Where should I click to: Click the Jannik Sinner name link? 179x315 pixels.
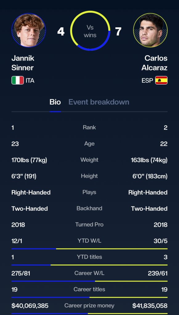(x=23, y=63)
